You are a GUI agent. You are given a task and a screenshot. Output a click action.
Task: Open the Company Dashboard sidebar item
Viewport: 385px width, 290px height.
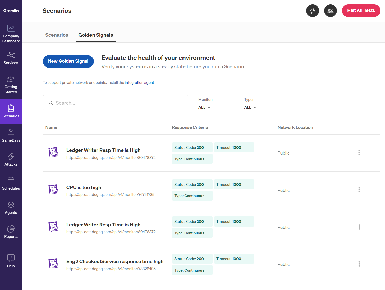click(x=11, y=34)
